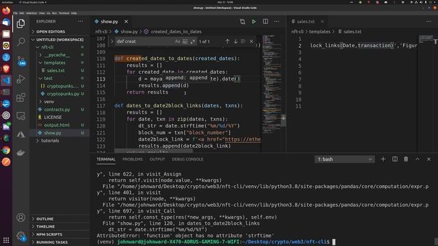Viewport: 438px width, 246px height.
Task: Close the terminal panel
Action: click(429, 159)
